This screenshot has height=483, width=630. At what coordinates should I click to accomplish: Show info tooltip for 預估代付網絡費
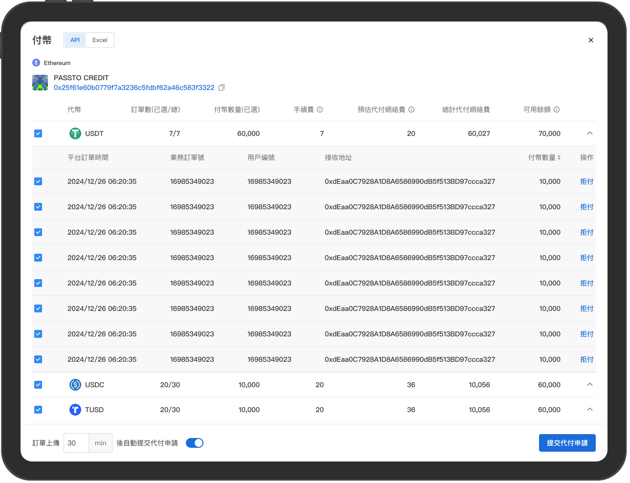pyautogui.click(x=411, y=110)
